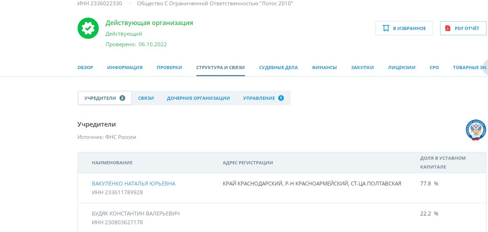Click the ИНН 233611789928 text
Screen dimensions: 488x232
point(117,193)
